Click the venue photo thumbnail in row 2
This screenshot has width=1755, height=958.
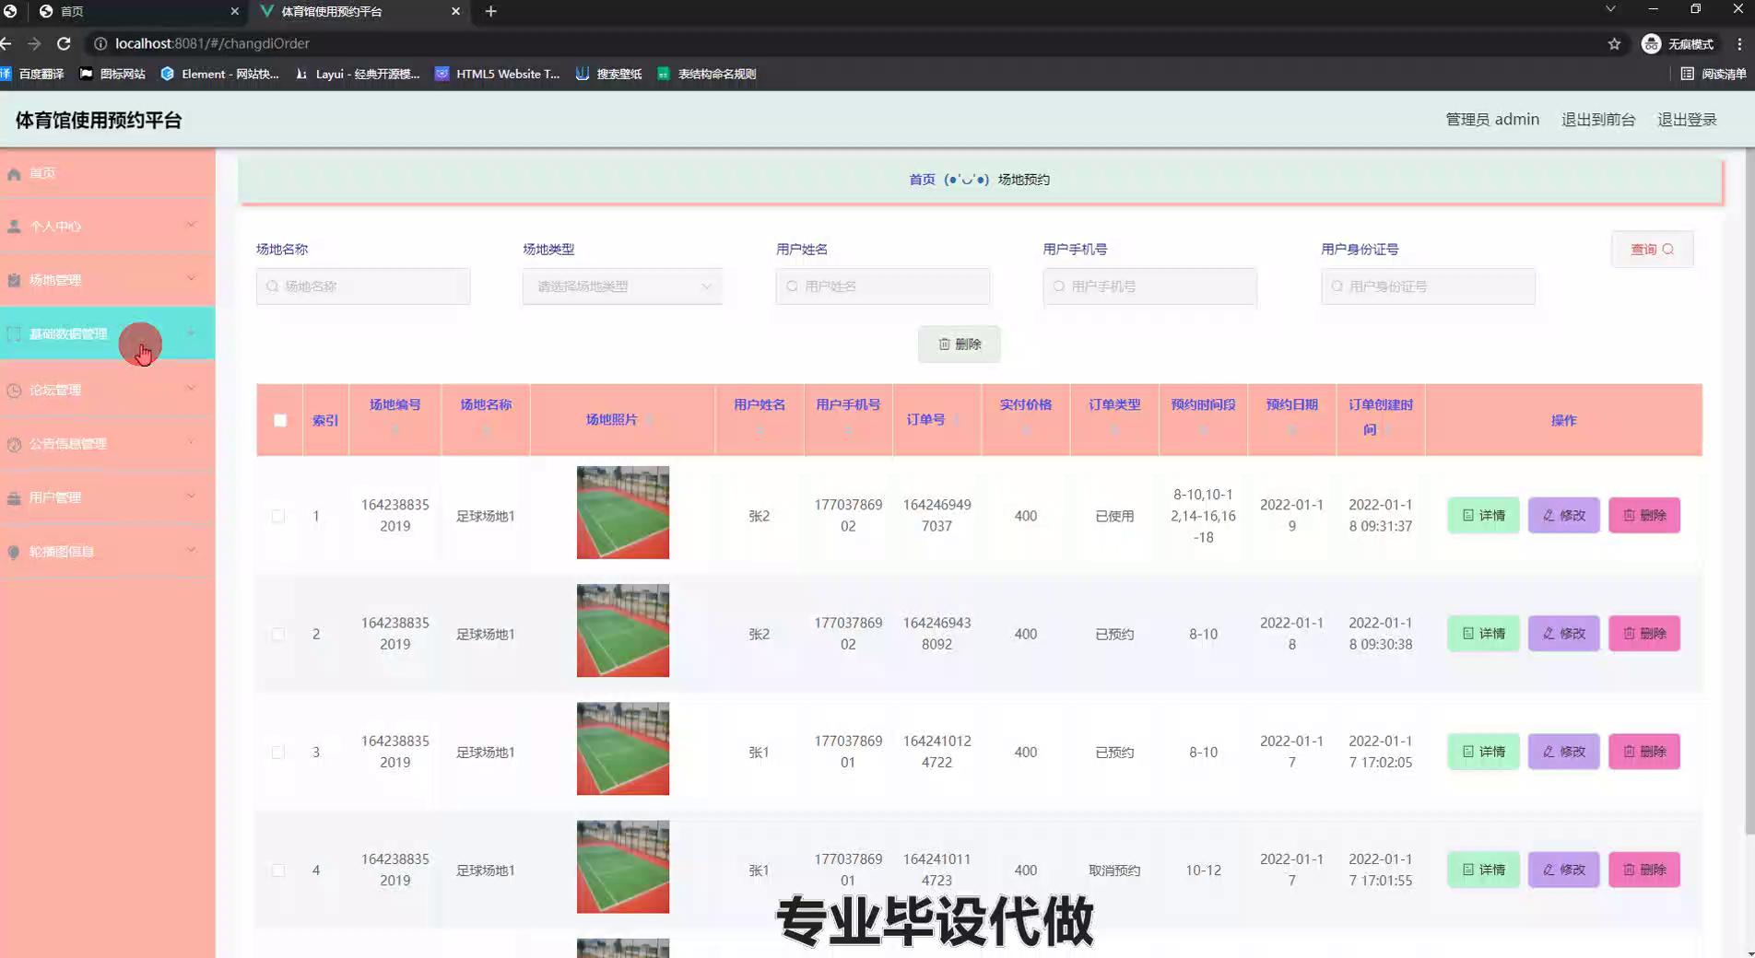point(623,631)
